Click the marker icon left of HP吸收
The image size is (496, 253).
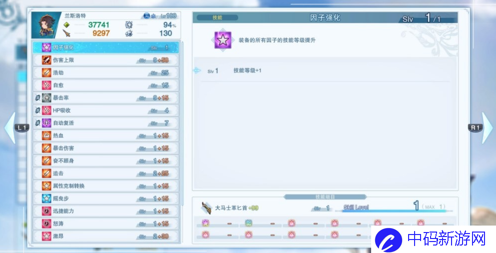click(37, 111)
